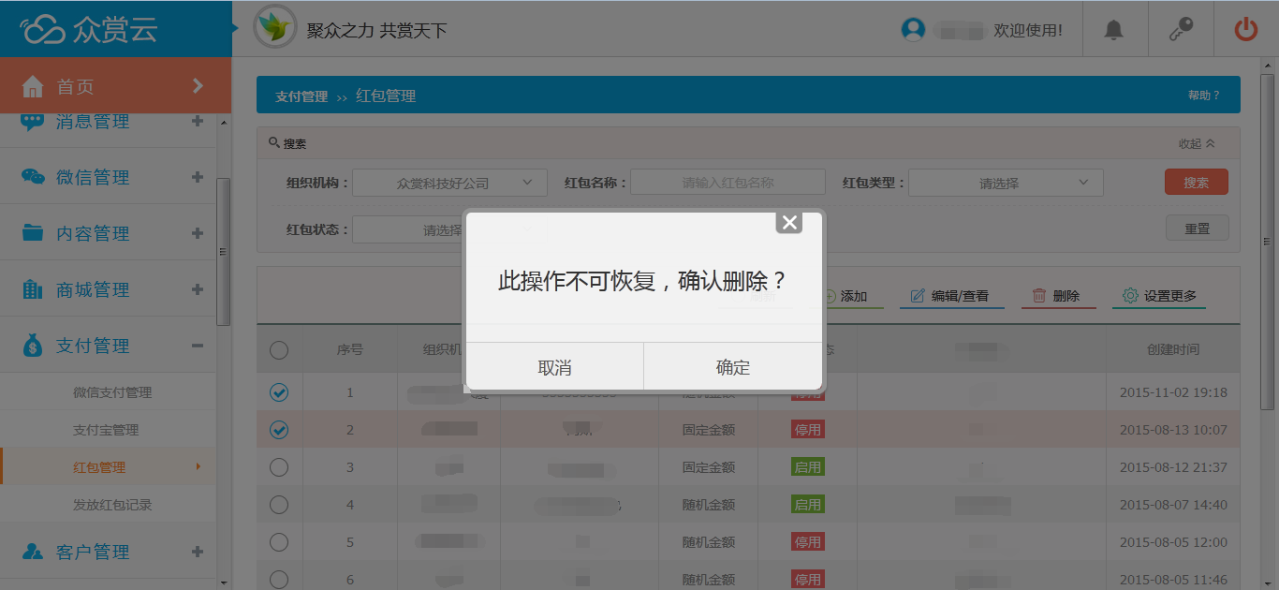Click the red 搜索 button

tap(1197, 183)
